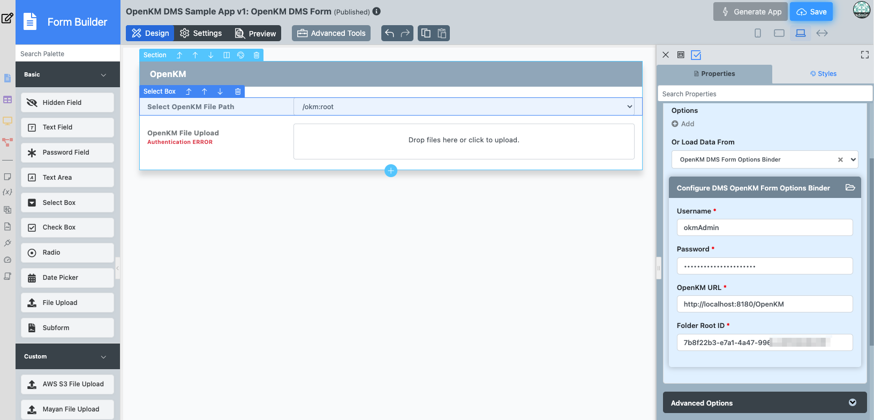Copy the selected element using the copy icon
The height and width of the screenshot is (420, 874).
point(426,33)
